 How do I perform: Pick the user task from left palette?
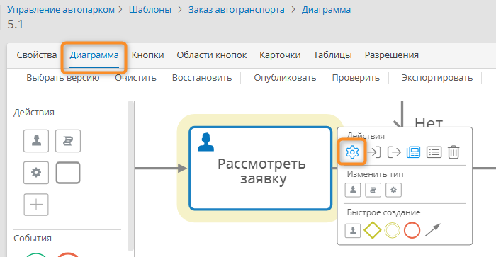coord(36,141)
